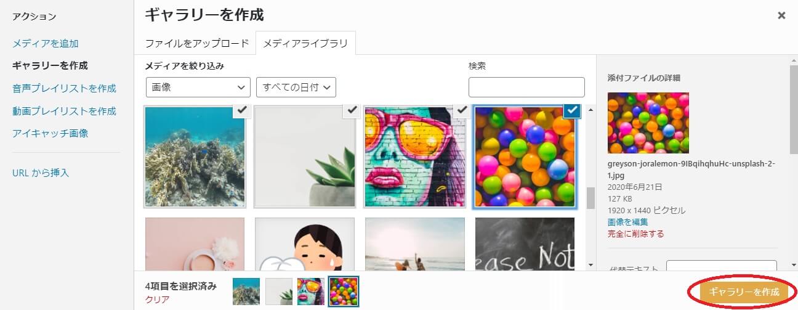798x310 pixels.
Task: Open 動画プレイリストを作成 in sidebar
Action: [64, 111]
